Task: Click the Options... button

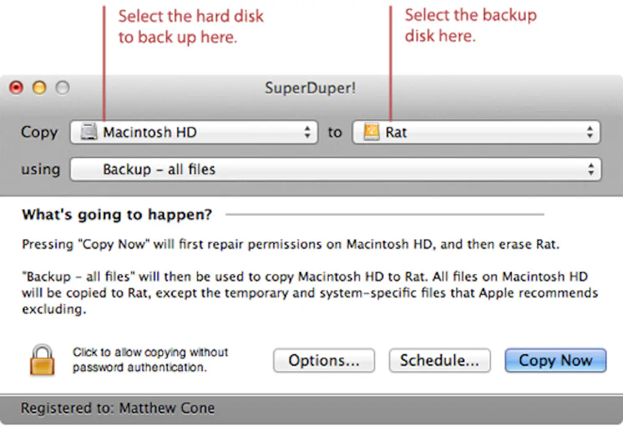Action: point(323,360)
